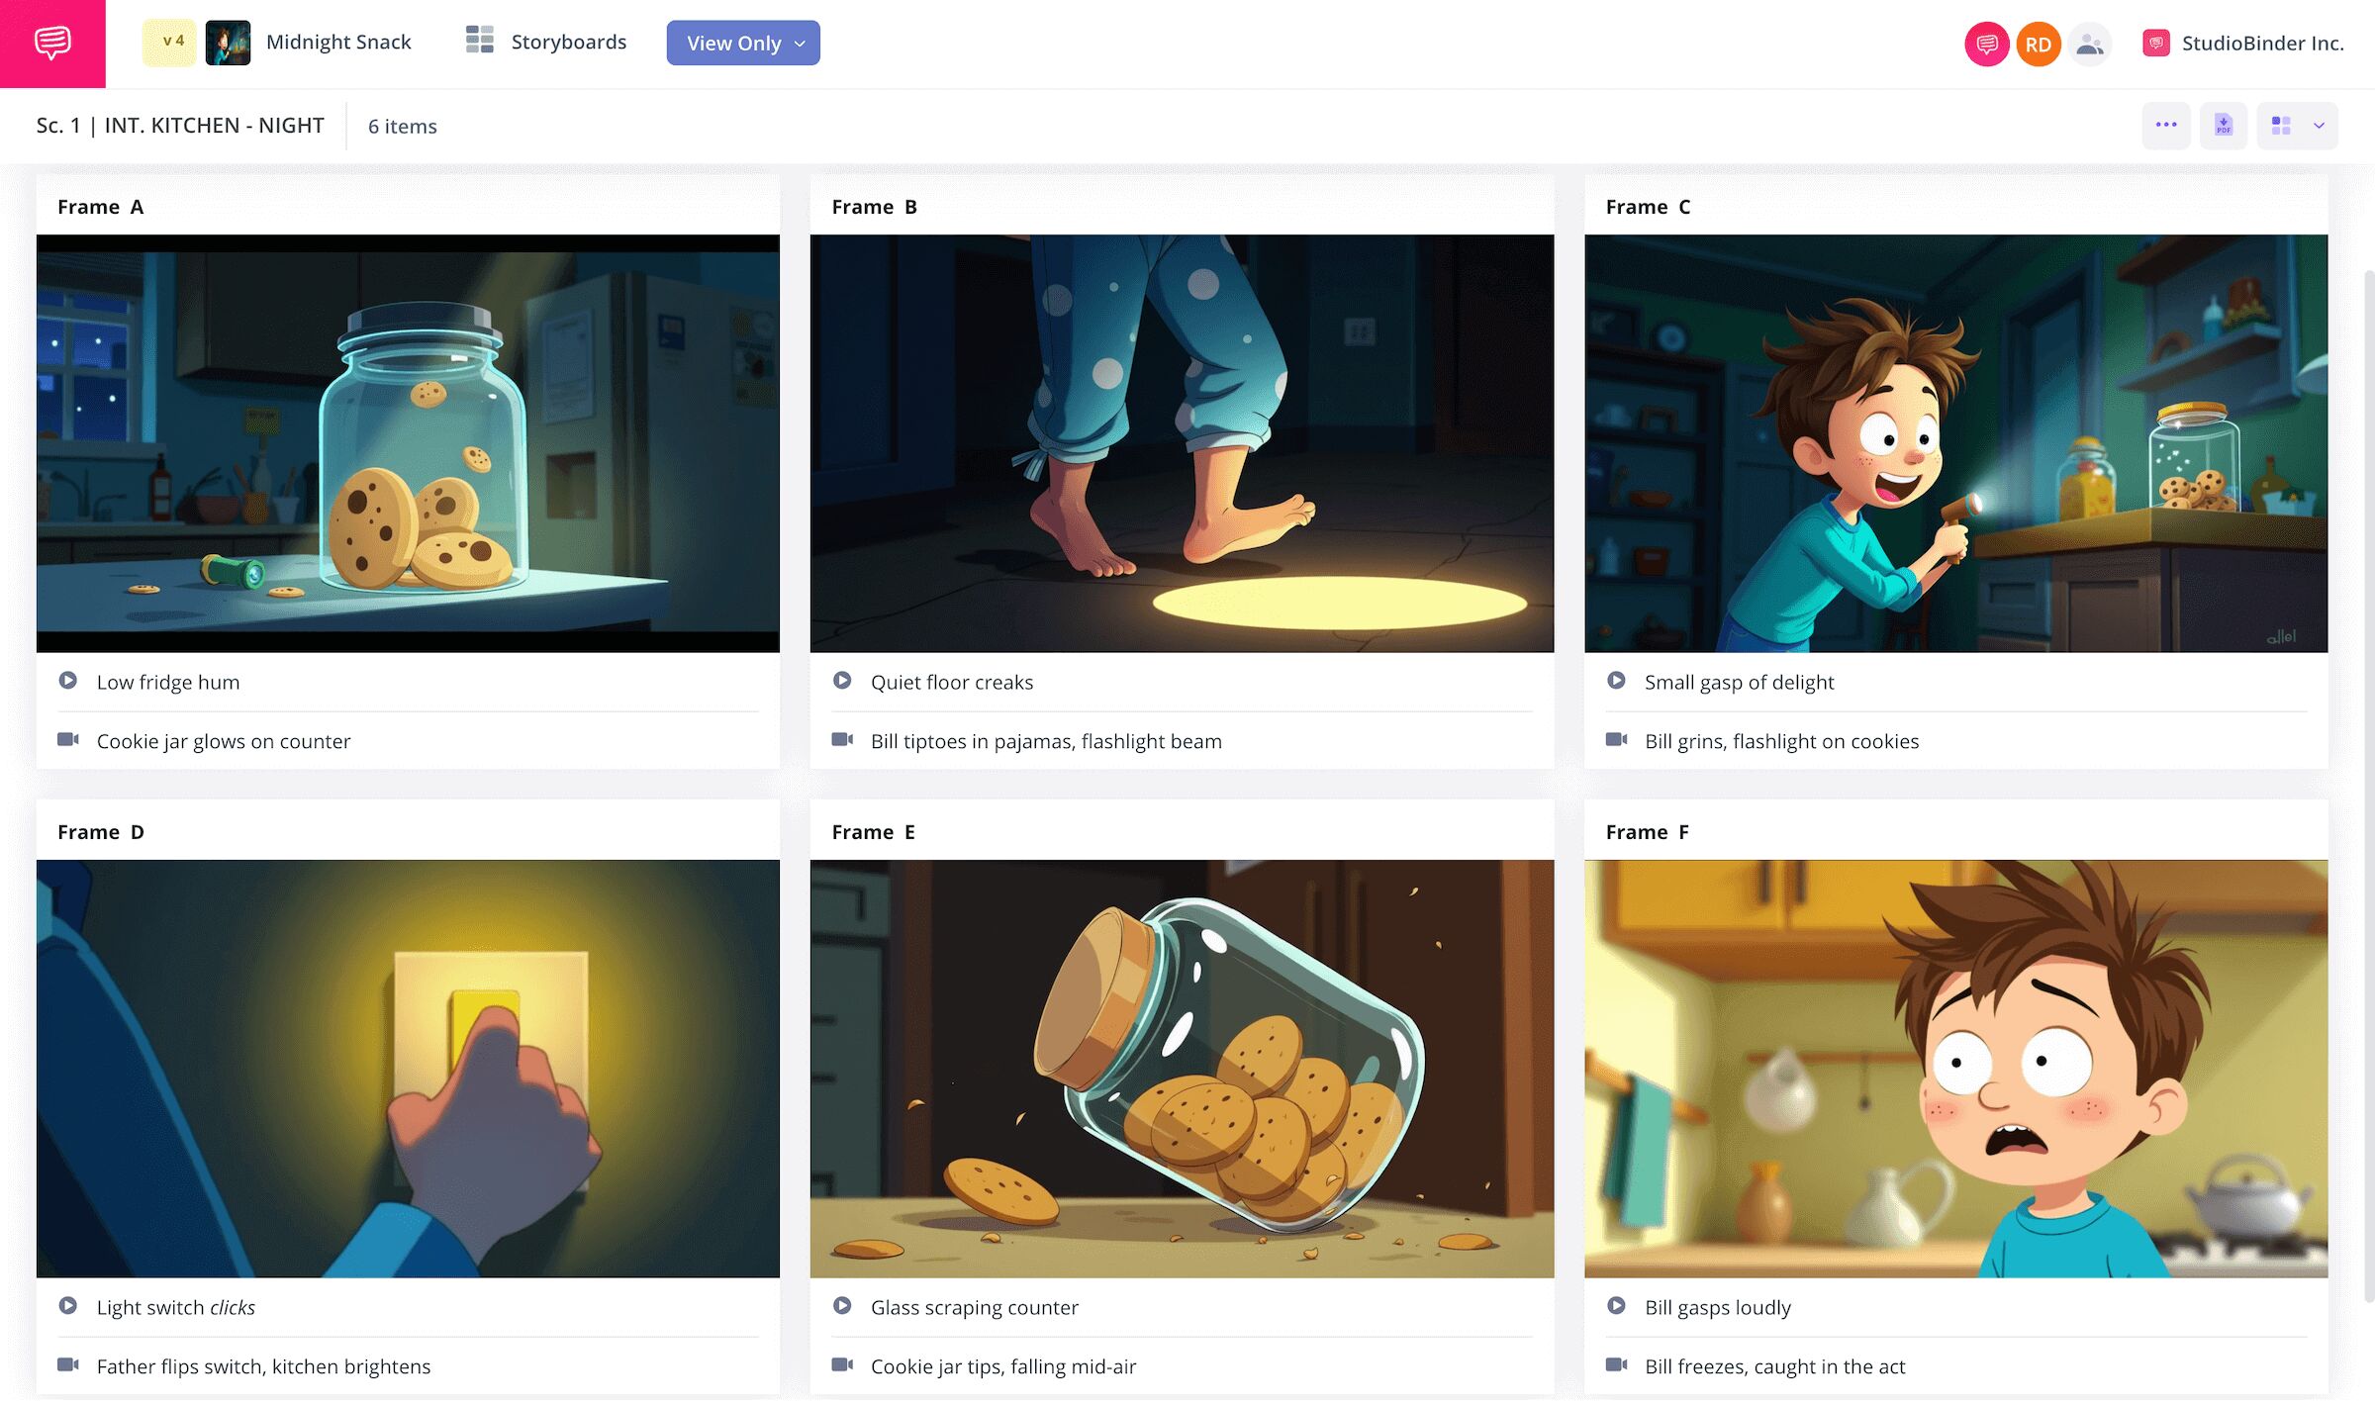Click the PDF download icon

coord(2223,126)
